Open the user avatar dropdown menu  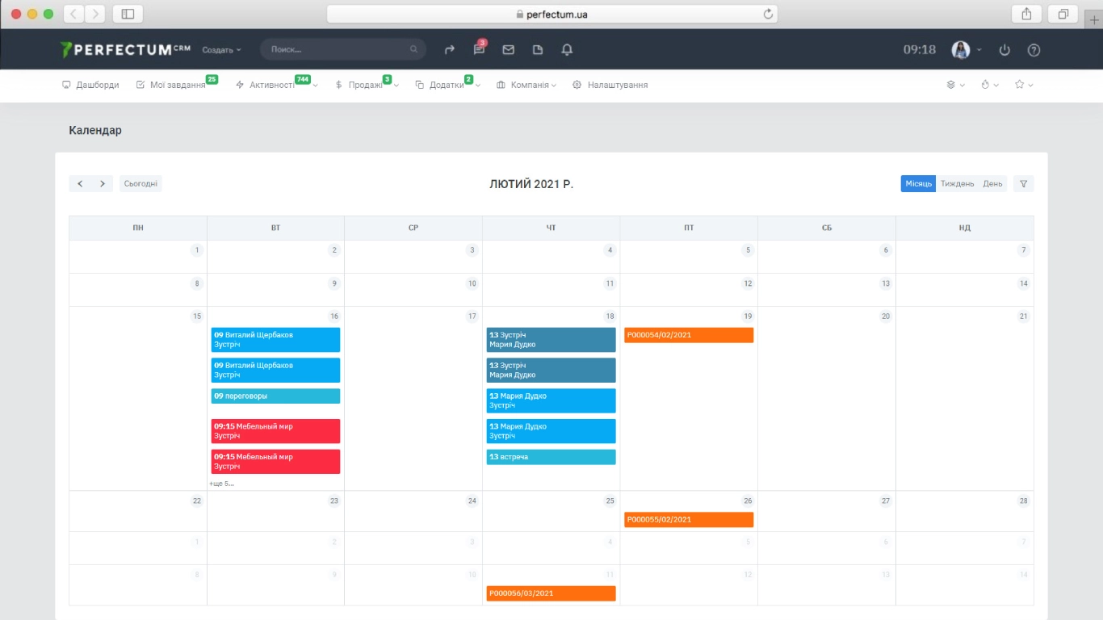tap(966, 50)
